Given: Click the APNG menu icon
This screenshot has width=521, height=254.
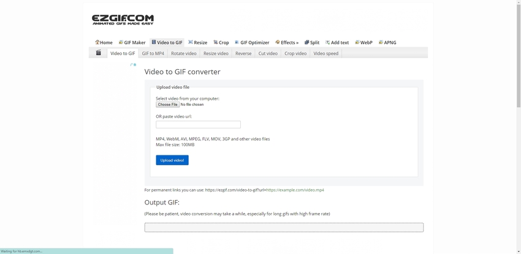Looking at the screenshot, I should click(381, 42).
